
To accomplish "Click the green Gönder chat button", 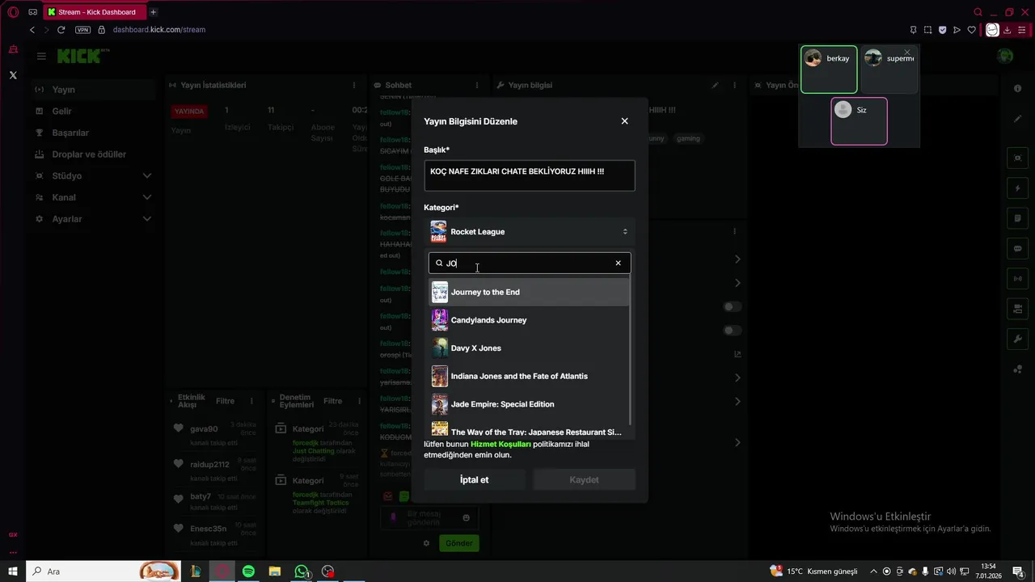I will click(x=459, y=543).
